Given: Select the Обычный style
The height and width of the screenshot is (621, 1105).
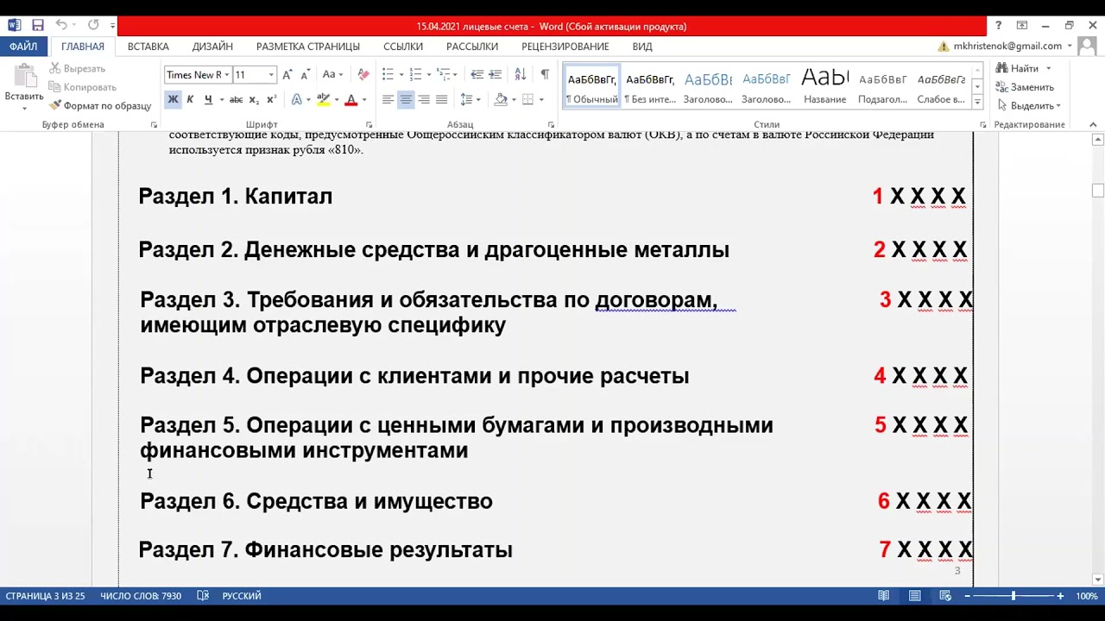Looking at the screenshot, I should click(x=592, y=87).
